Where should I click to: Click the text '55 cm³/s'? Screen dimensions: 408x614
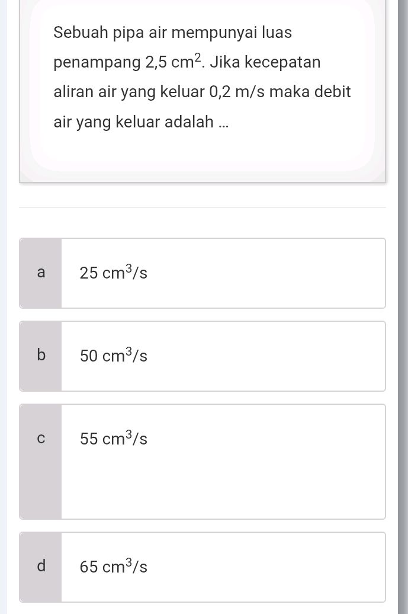pos(113,439)
